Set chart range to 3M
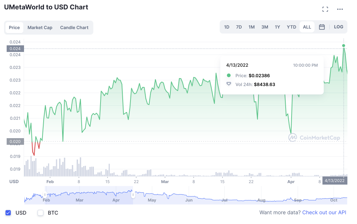Image resolution: width=357 pixels, height=224 pixels. tap(265, 27)
